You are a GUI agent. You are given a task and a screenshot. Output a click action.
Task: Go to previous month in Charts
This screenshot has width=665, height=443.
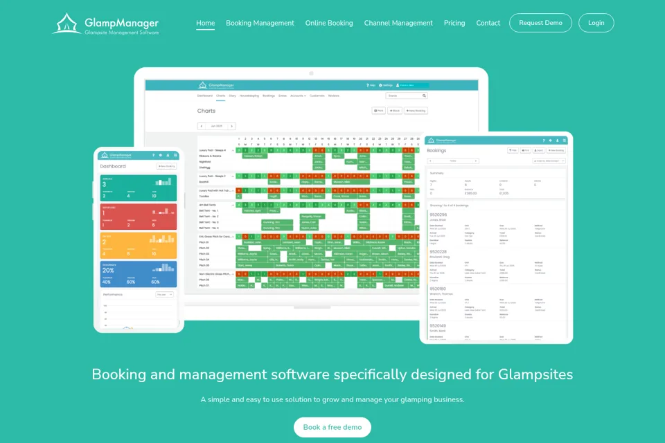coord(202,126)
